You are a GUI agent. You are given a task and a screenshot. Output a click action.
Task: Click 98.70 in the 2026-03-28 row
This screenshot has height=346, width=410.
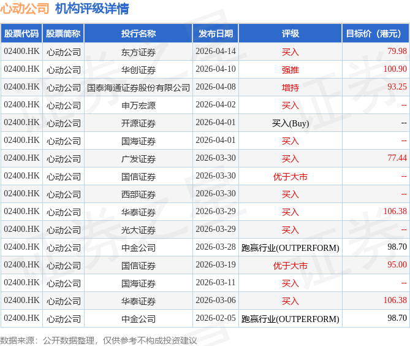[x=397, y=247]
